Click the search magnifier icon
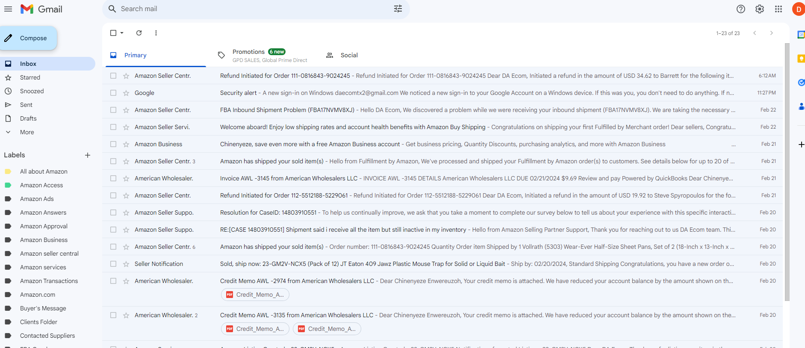 click(112, 9)
